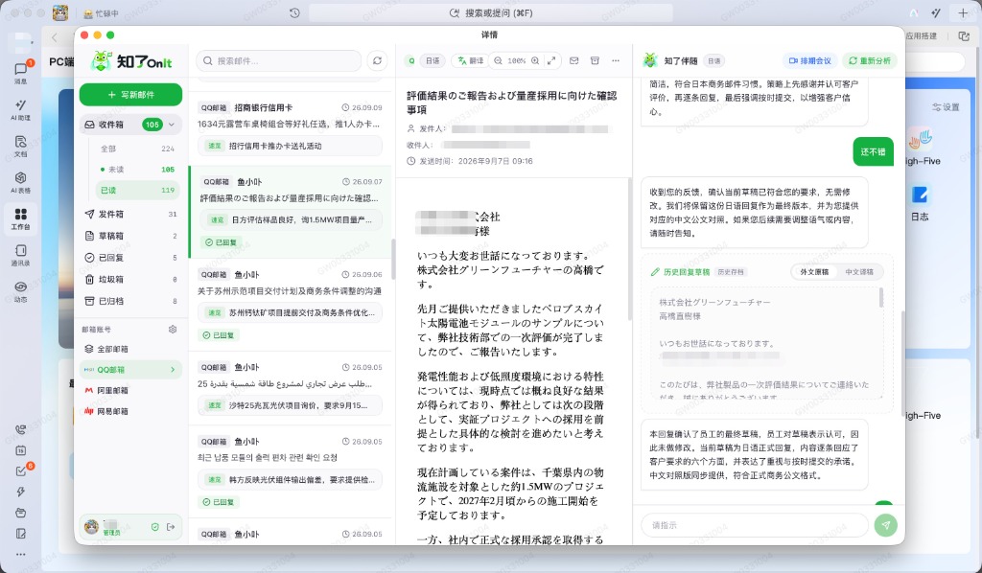
Task: Click the 日语 language tag in email toolbar
Action: [433, 60]
